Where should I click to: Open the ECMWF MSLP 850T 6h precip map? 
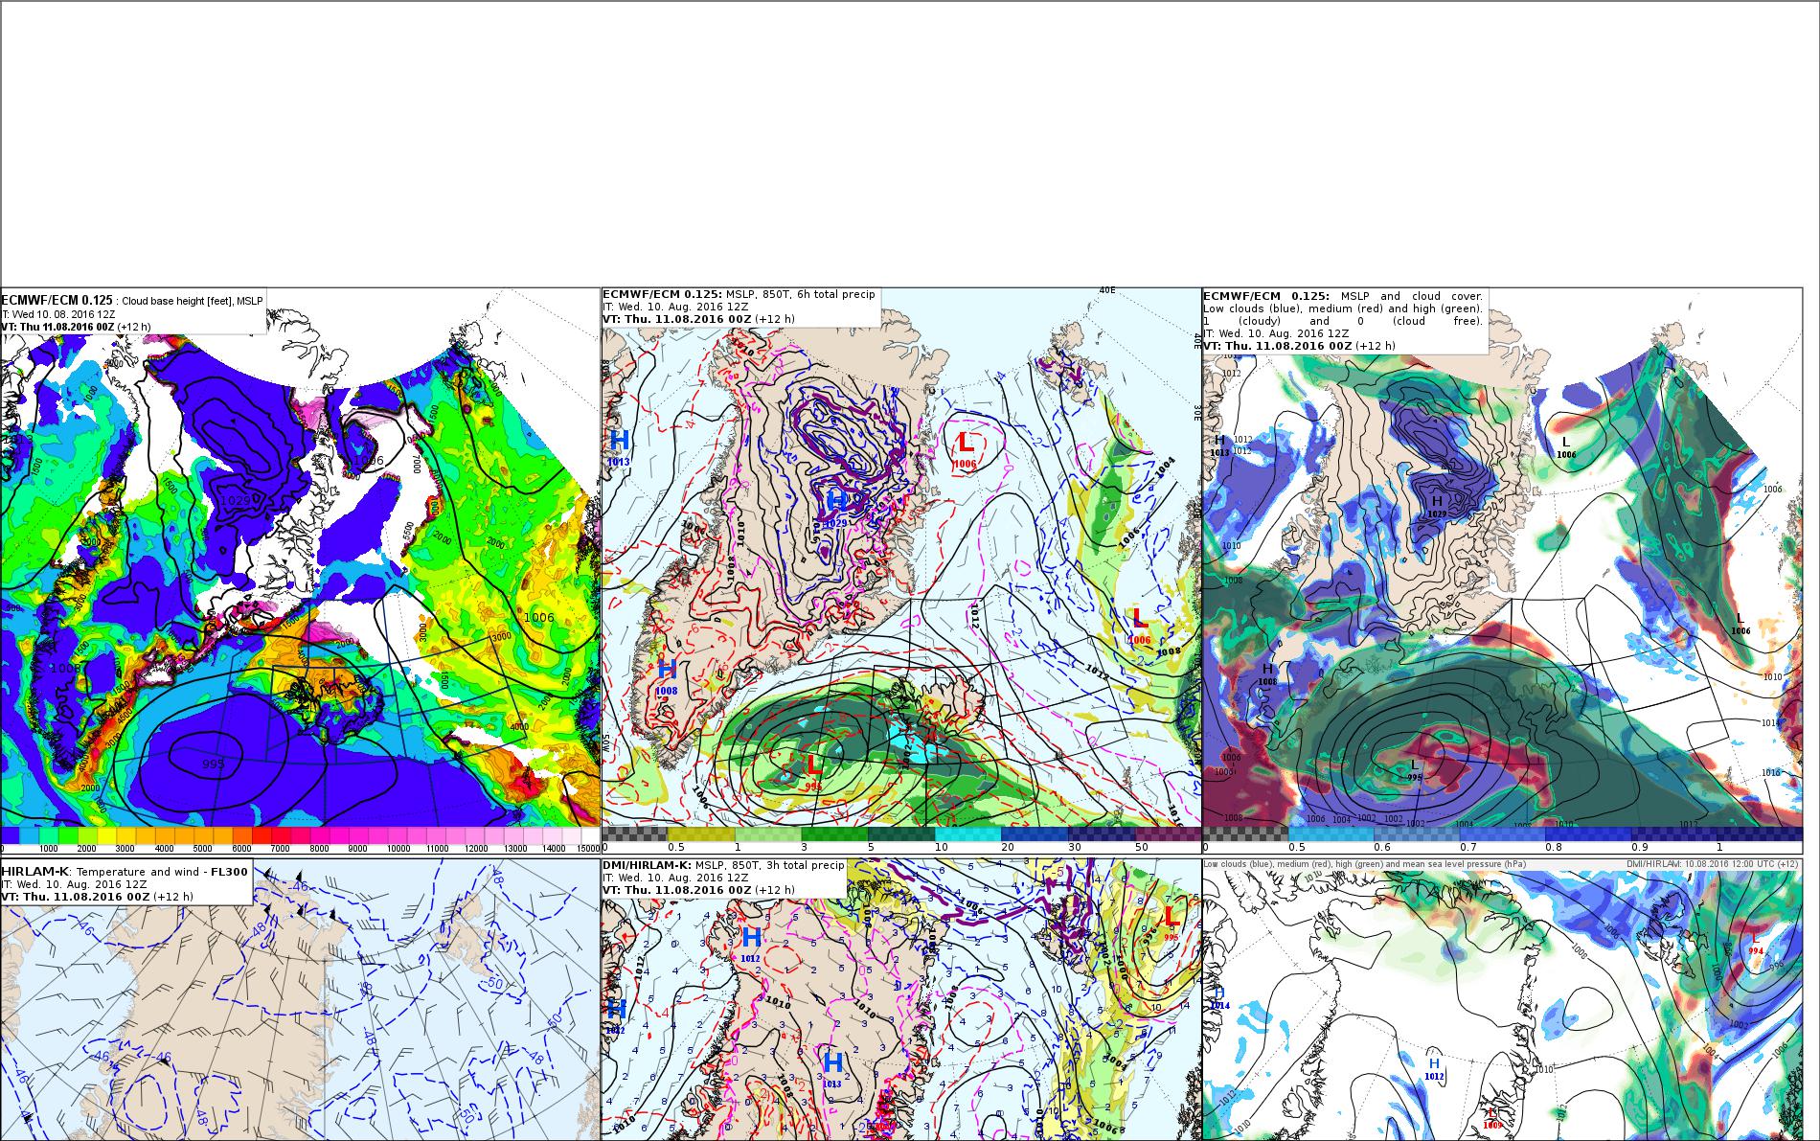coord(900,570)
